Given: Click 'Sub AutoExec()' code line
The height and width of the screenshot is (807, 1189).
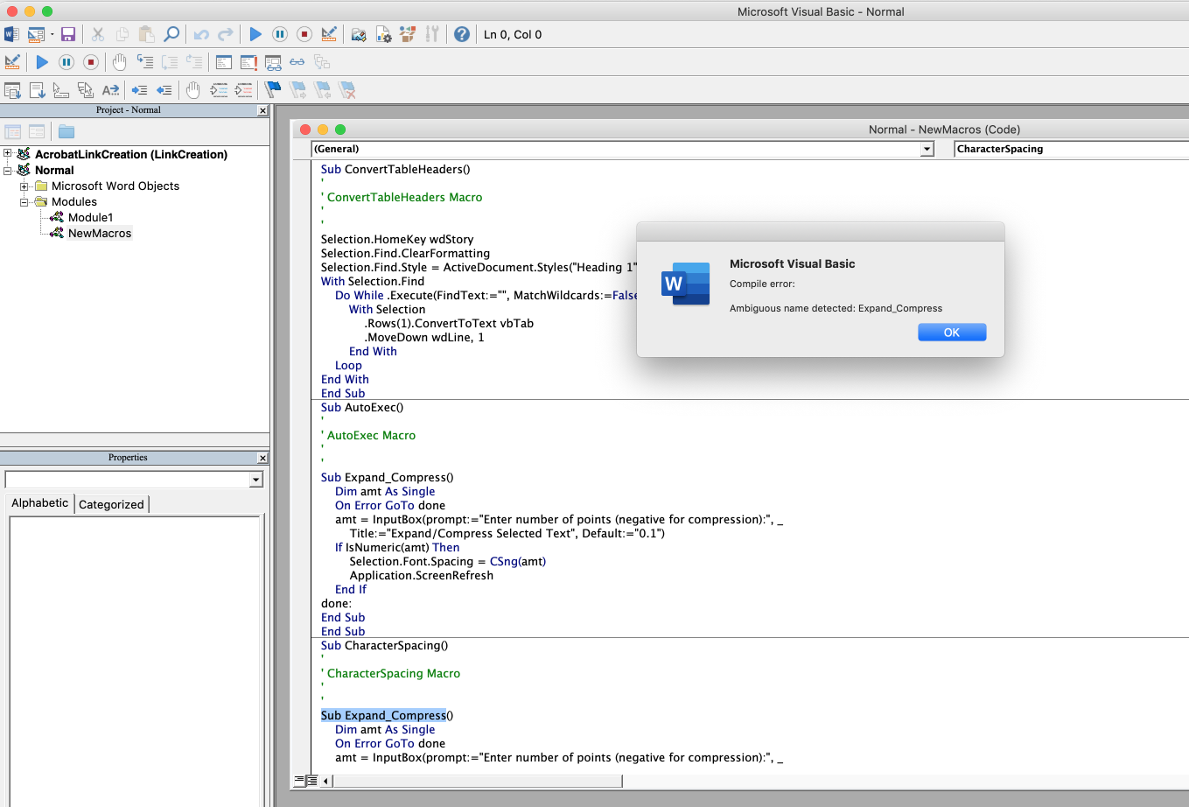Looking at the screenshot, I should [x=362, y=407].
